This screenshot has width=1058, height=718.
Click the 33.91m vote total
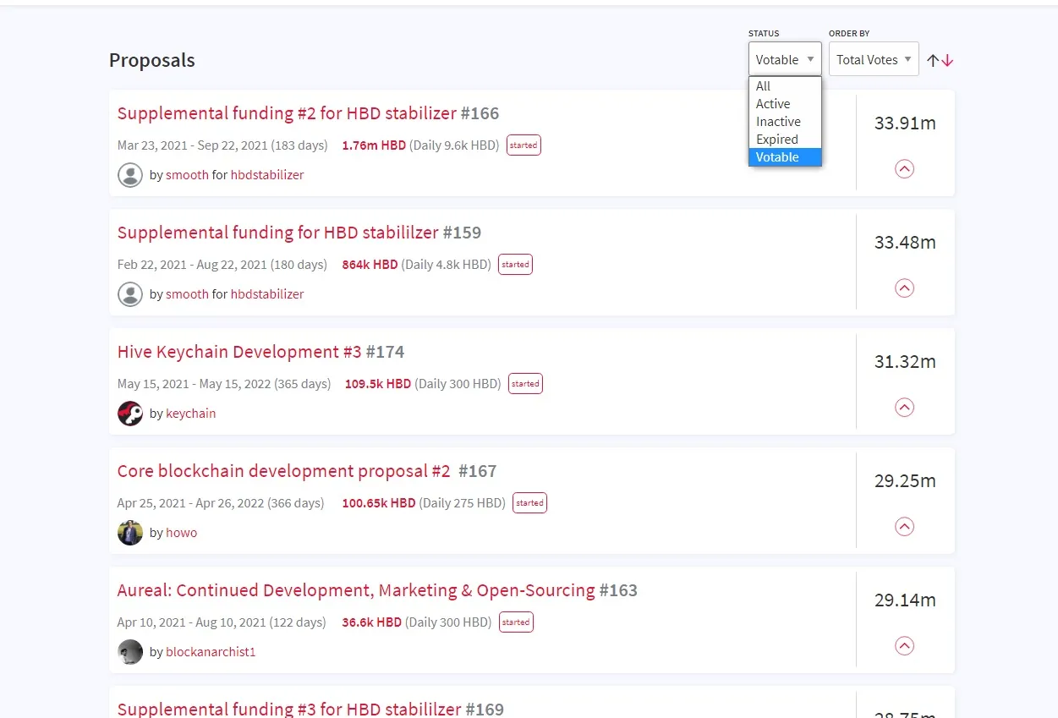pos(905,123)
